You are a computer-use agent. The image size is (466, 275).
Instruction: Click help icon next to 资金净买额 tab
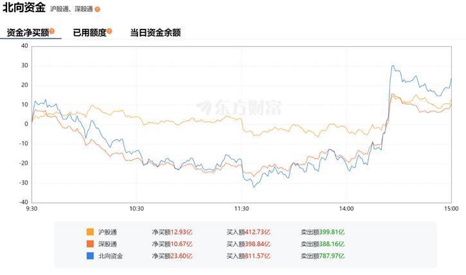pyautogui.click(x=52, y=31)
